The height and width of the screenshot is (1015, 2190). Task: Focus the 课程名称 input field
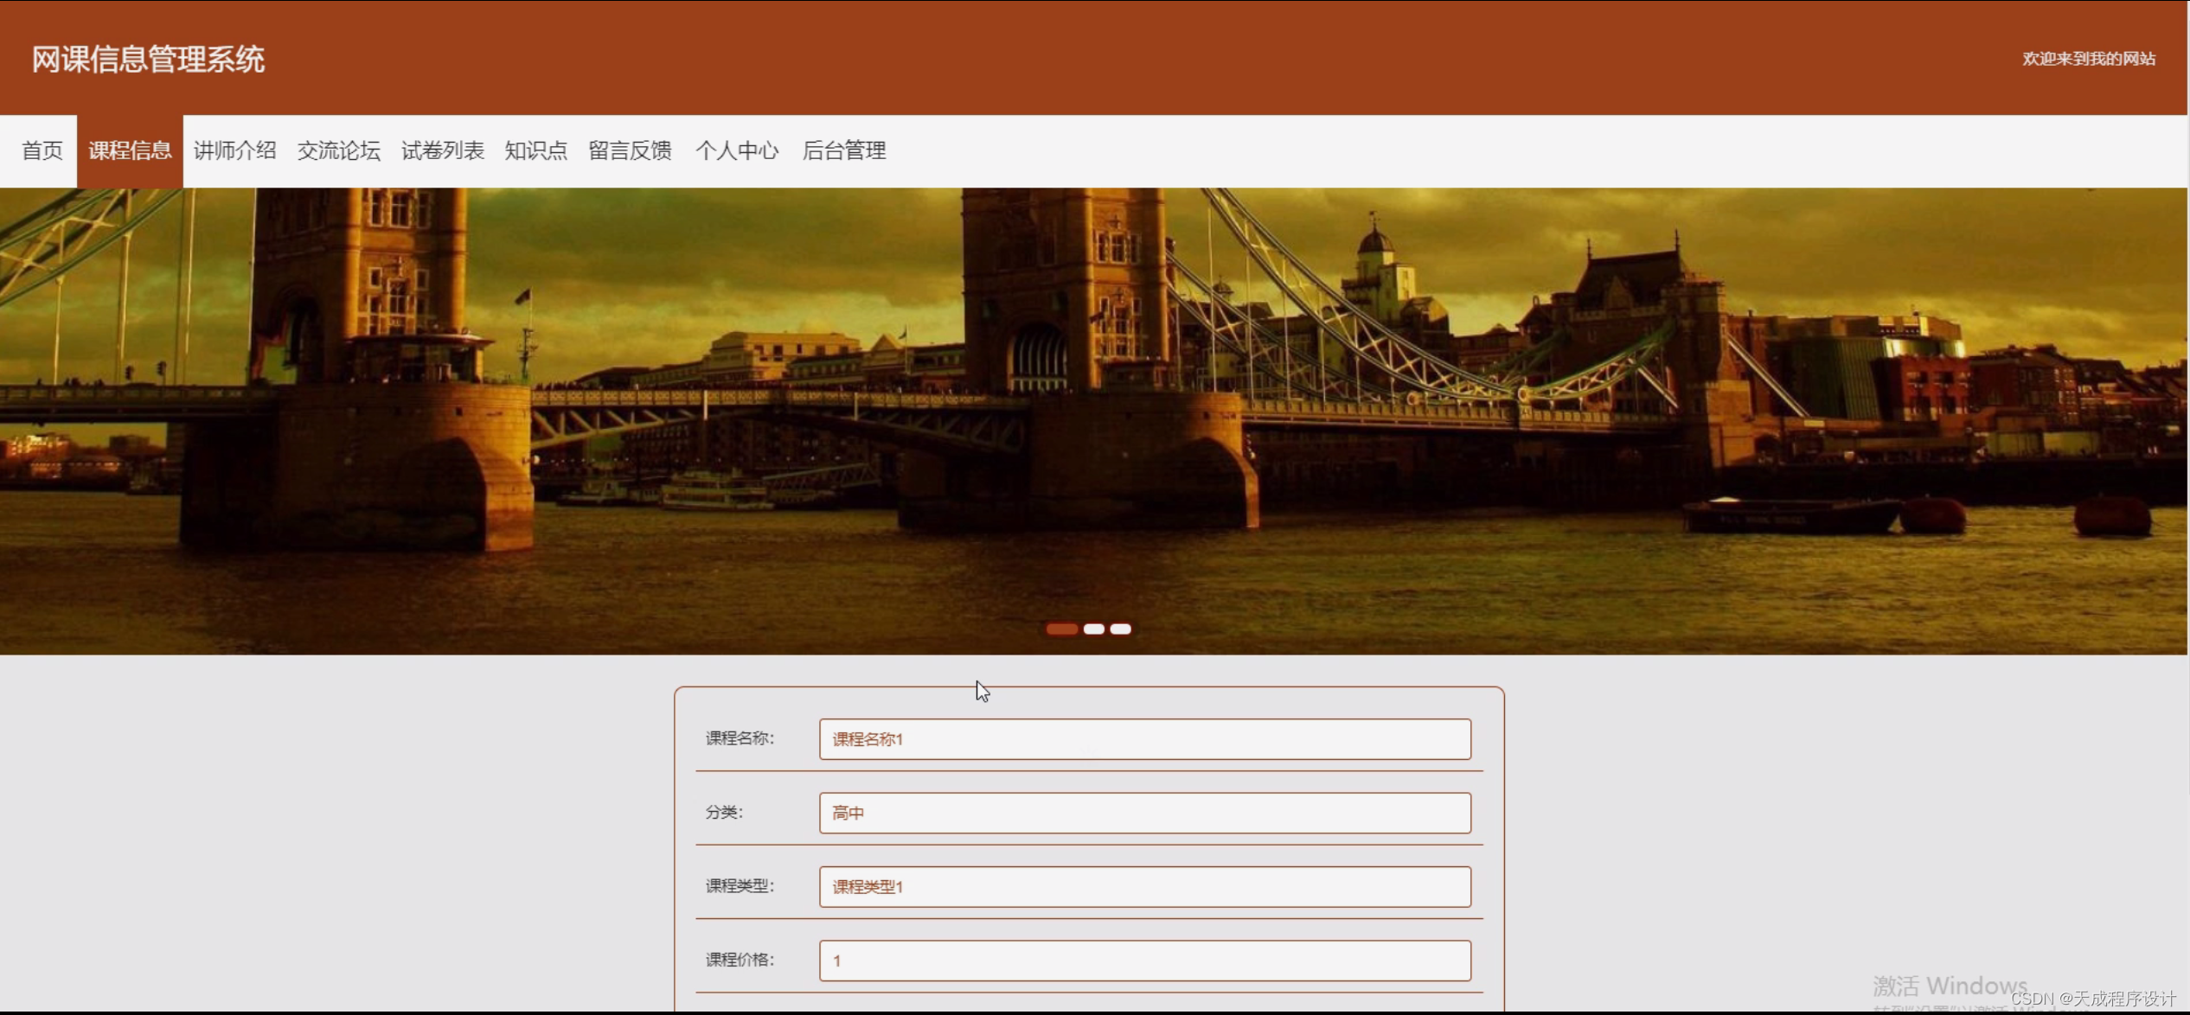(1144, 739)
